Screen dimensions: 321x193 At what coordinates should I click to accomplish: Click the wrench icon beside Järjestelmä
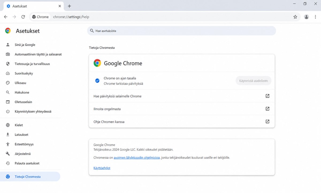pyautogui.click(x=8, y=154)
